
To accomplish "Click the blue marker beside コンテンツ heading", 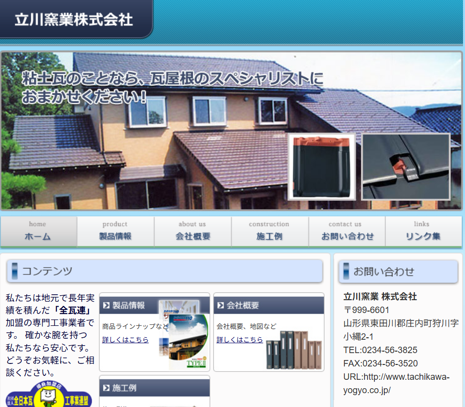I will 14,271.
